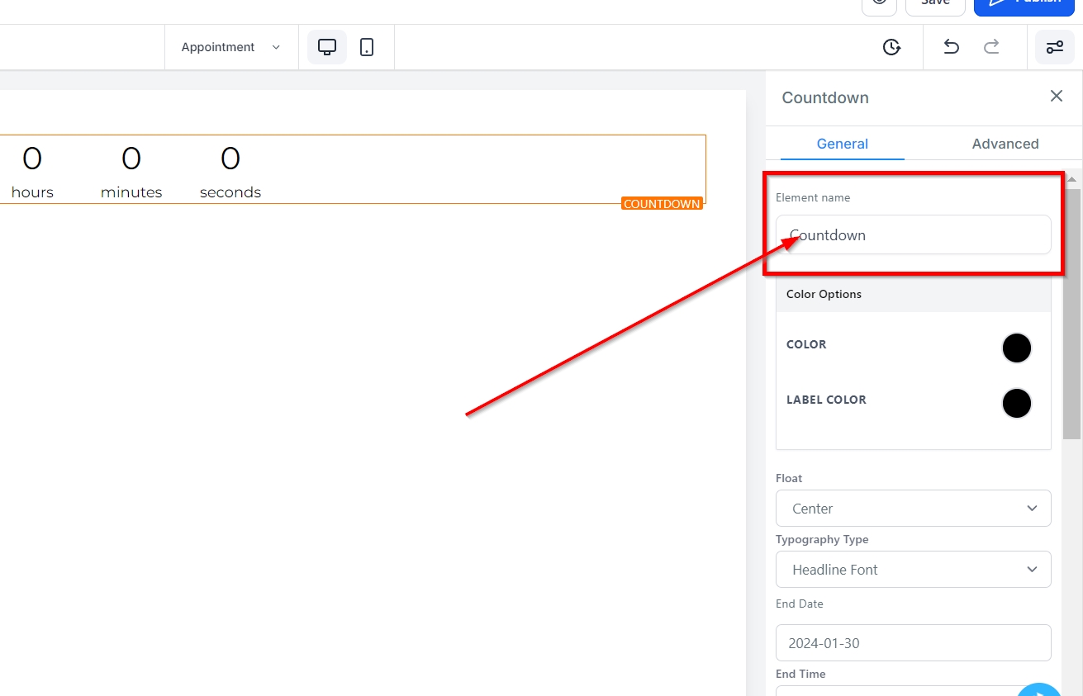Switch to mobile view icon
Image resolution: width=1083 pixels, height=696 pixels.
click(x=367, y=47)
